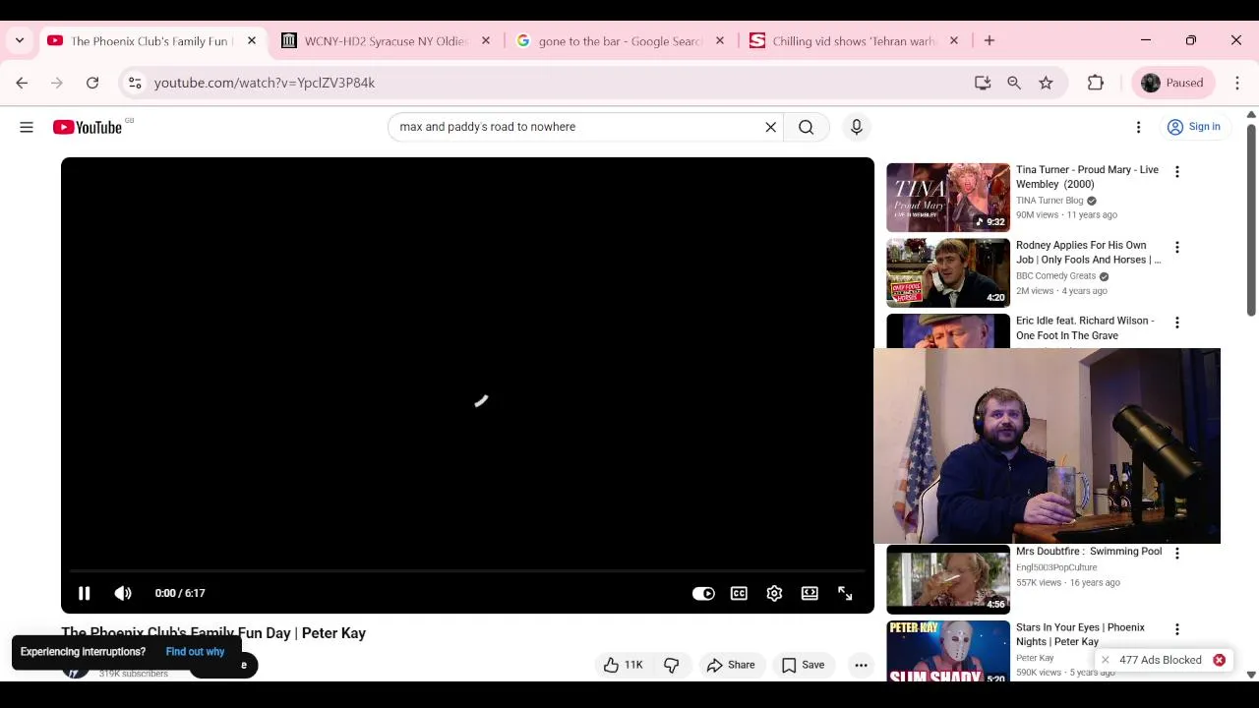Open options for Mrs Doubtfire Swimming Pool video
The image size is (1259, 708).
(1177, 554)
